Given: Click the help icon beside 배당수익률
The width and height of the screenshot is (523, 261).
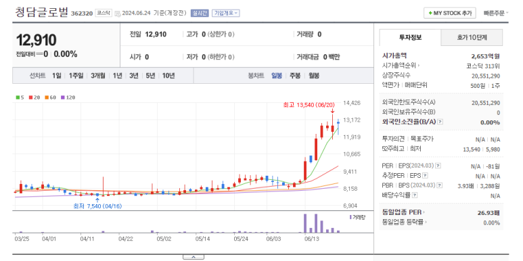Looking at the screenshot, I should (415, 195).
